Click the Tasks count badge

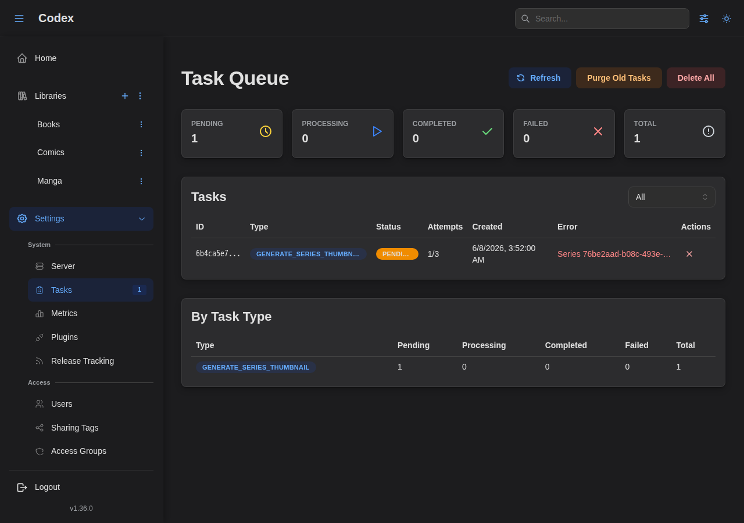pos(139,290)
